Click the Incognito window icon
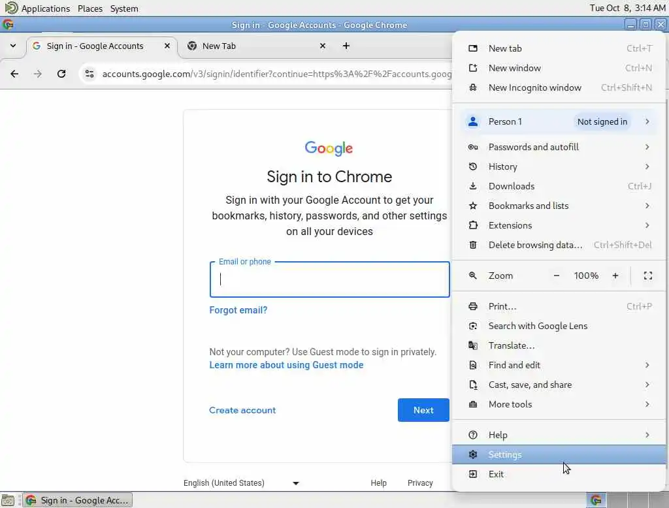This screenshot has width=669, height=508. click(473, 87)
